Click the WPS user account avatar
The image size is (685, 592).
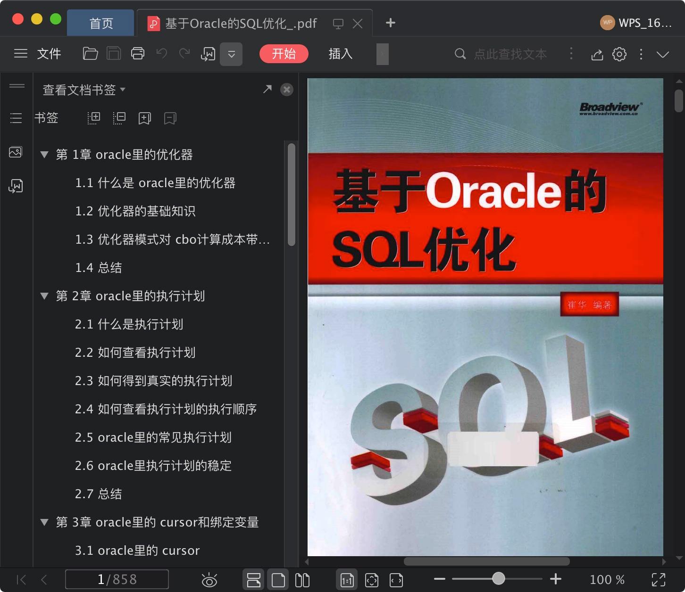tap(607, 23)
